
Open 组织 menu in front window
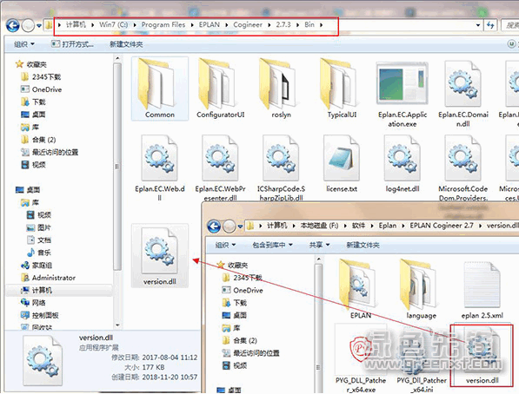point(225,245)
